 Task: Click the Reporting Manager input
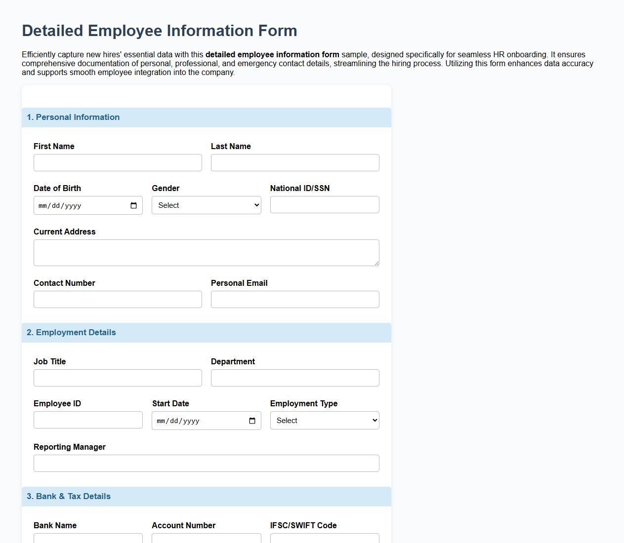[206, 463]
